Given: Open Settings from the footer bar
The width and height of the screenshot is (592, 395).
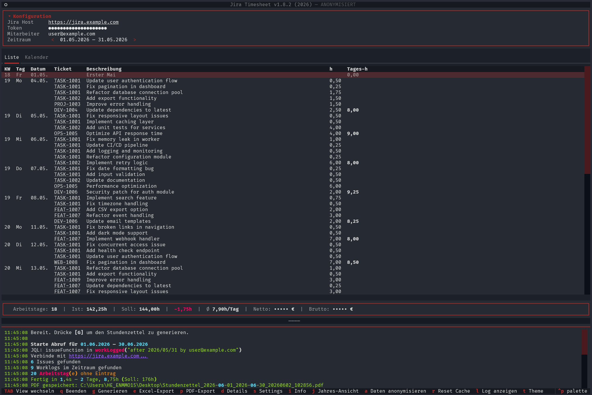Looking at the screenshot, I should [x=268, y=391].
